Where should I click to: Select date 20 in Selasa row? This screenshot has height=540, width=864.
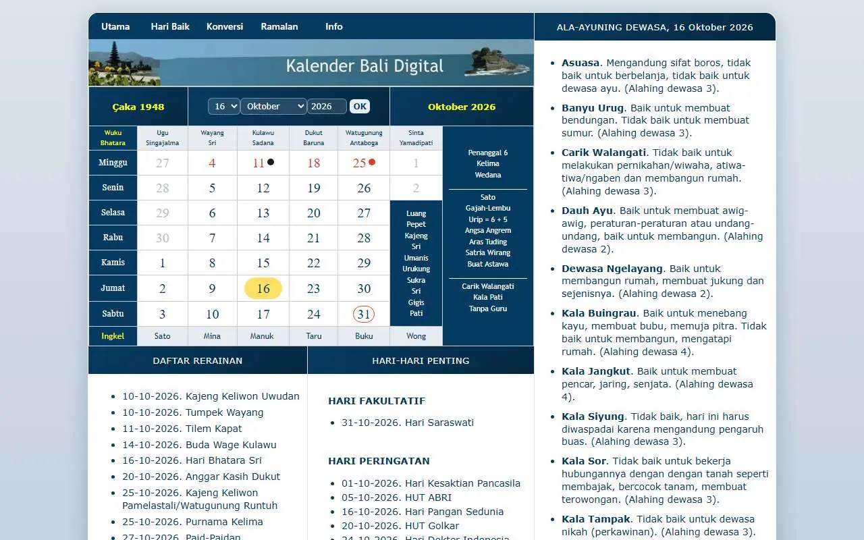pos(314,213)
